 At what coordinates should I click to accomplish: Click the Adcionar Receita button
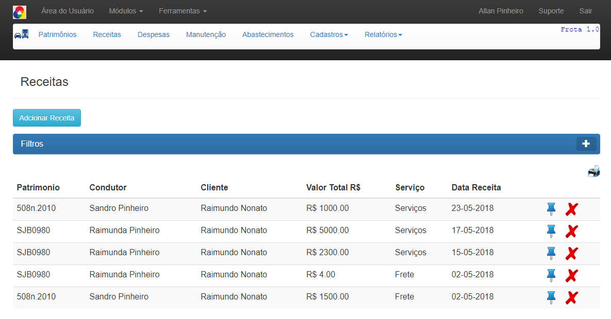click(47, 118)
